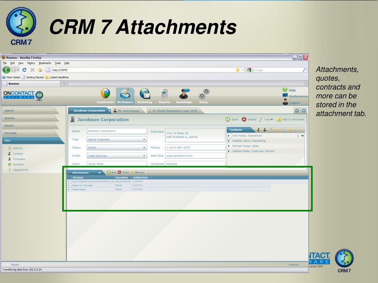Create a new Company from sidebar
Screen dimensions: 378x283
(x=19, y=159)
